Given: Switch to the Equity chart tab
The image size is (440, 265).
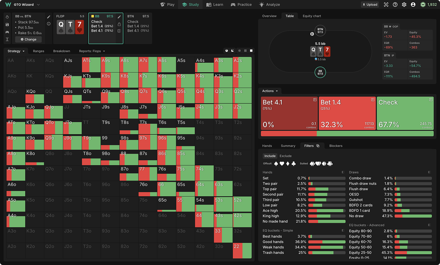Looking at the screenshot, I should point(312,16).
